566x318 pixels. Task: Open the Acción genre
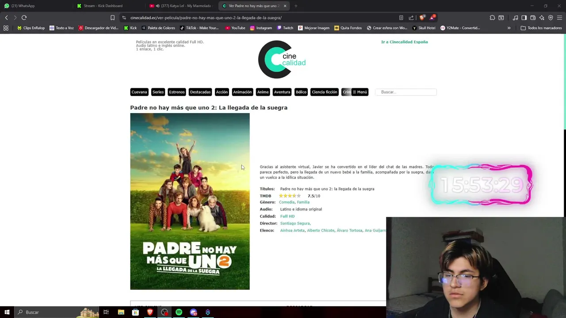point(222,92)
